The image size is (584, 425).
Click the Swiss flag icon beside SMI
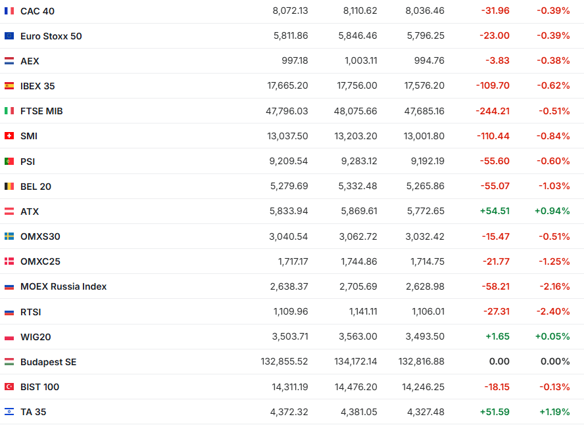[x=9, y=136]
